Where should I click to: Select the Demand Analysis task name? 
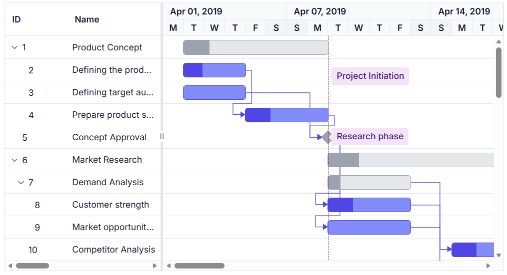[x=107, y=182]
